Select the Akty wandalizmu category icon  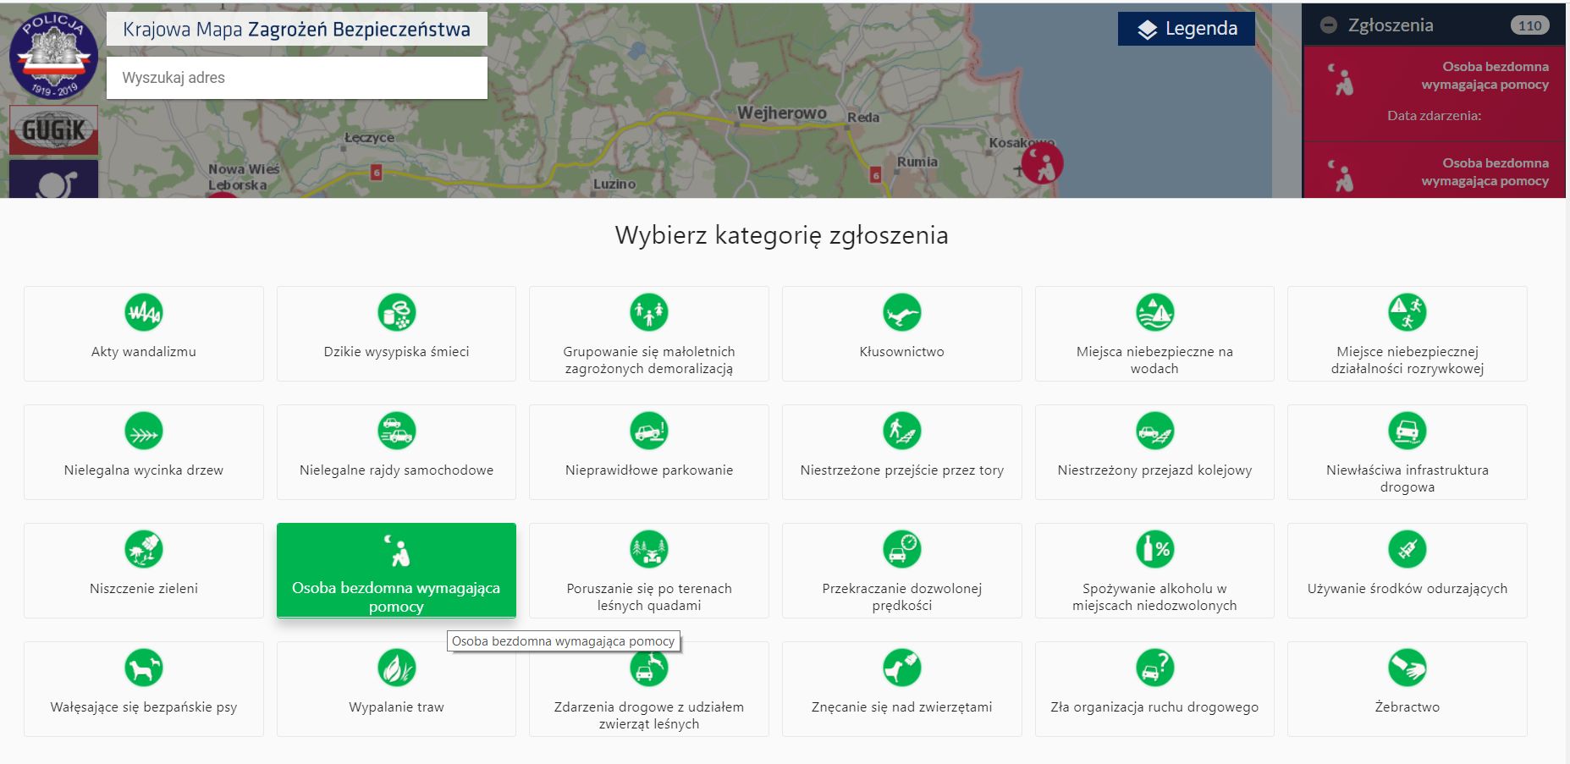[143, 313]
